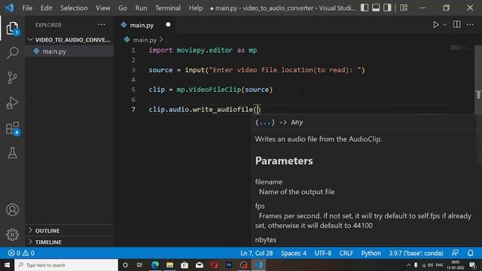Screen dimensions: 482x271
Task: Open Explorer Views and More Actions ellipsis
Action: pyautogui.click(x=102, y=25)
